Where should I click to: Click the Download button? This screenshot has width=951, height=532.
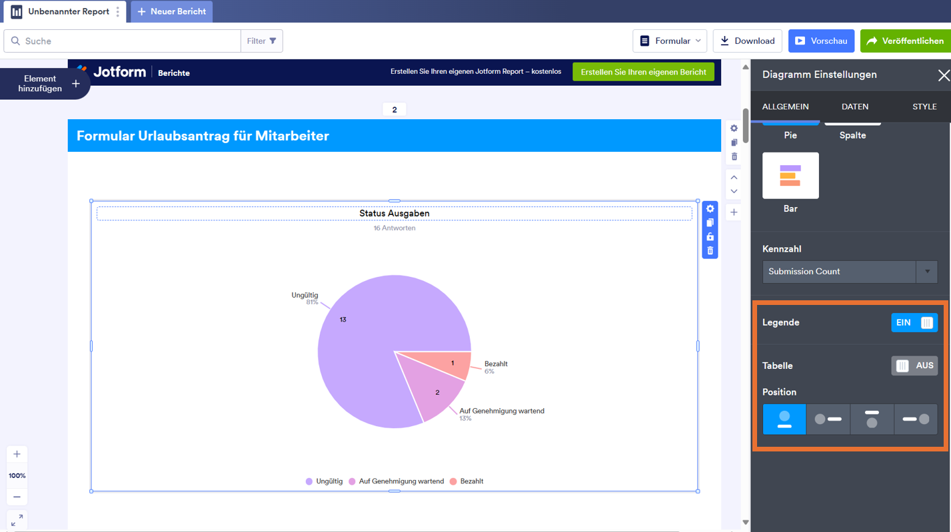[x=748, y=41]
